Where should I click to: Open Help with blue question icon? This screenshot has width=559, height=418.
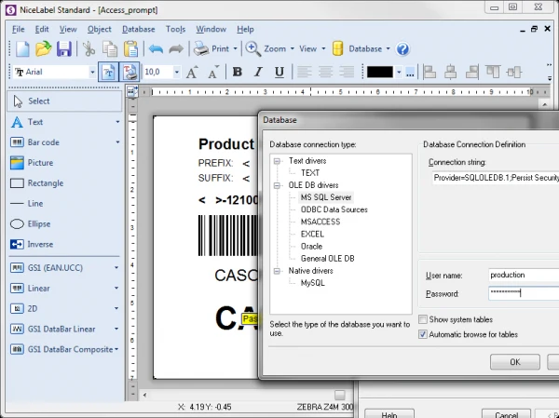[x=402, y=48]
